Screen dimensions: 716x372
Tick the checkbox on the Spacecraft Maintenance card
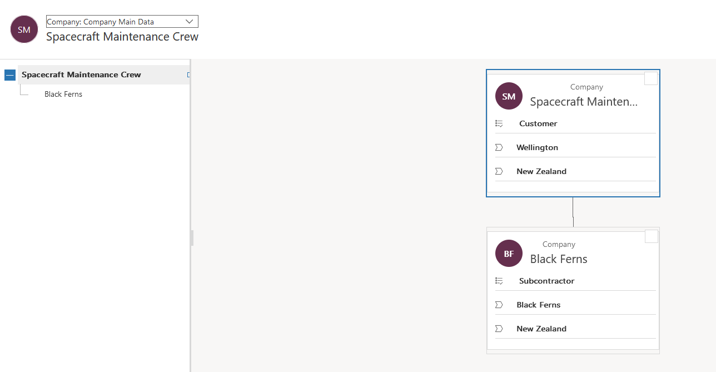[650, 78]
